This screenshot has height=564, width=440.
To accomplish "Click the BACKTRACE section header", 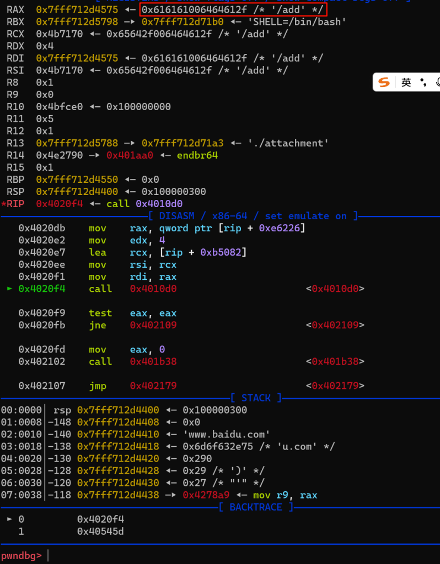I will pyautogui.click(x=256, y=507).
